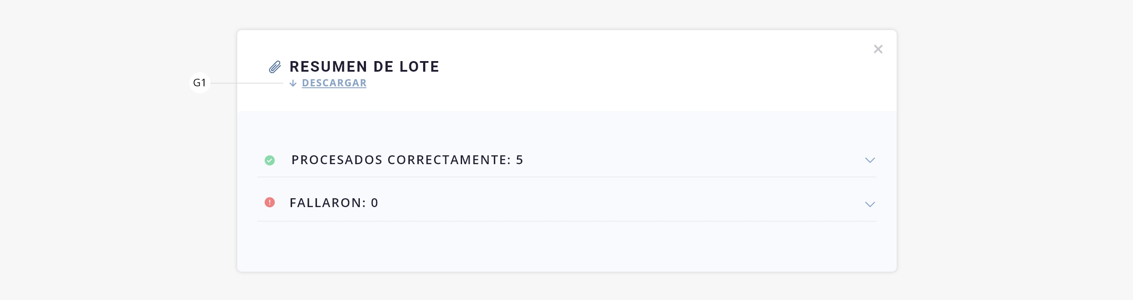1133x300 pixels.
Task: Click empty space in Procesados Correctamente row
Action: (x=690, y=160)
